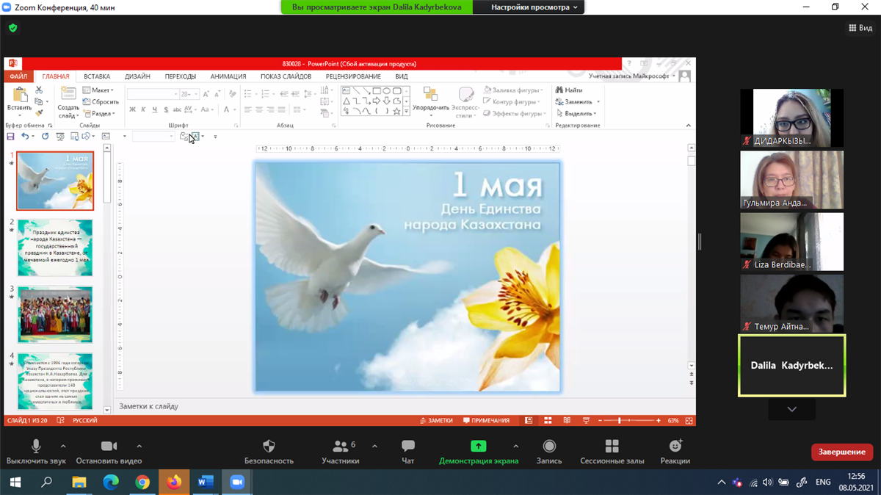Select slide 3 thumbnail with the group photo
Image resolution: width=881 pixels, height=495 pixels.
pyautogui.click(x=55, y=314)
